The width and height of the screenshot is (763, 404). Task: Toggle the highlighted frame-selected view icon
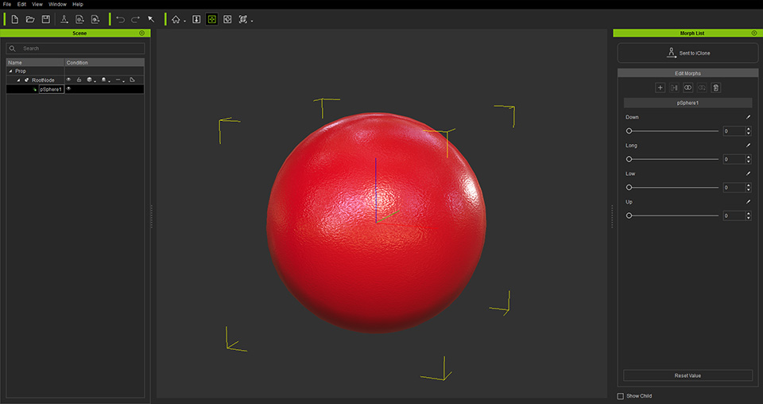211,19
